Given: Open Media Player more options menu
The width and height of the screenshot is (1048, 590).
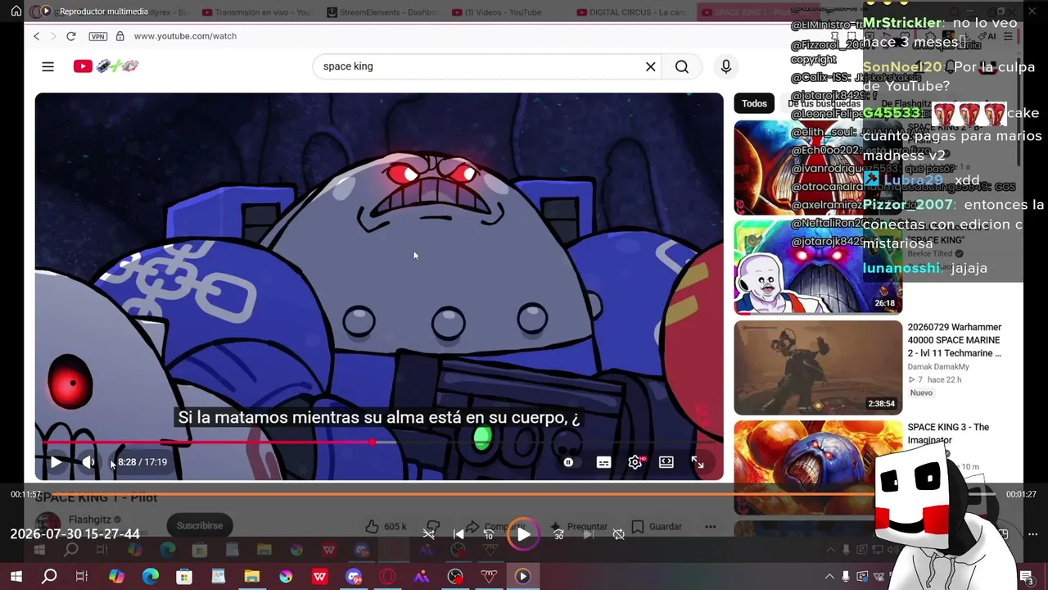Looking at the screenshot, I should [x=1032, y=534].
